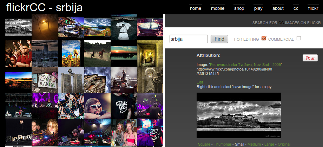Click the green Edit link

[200, 82]
